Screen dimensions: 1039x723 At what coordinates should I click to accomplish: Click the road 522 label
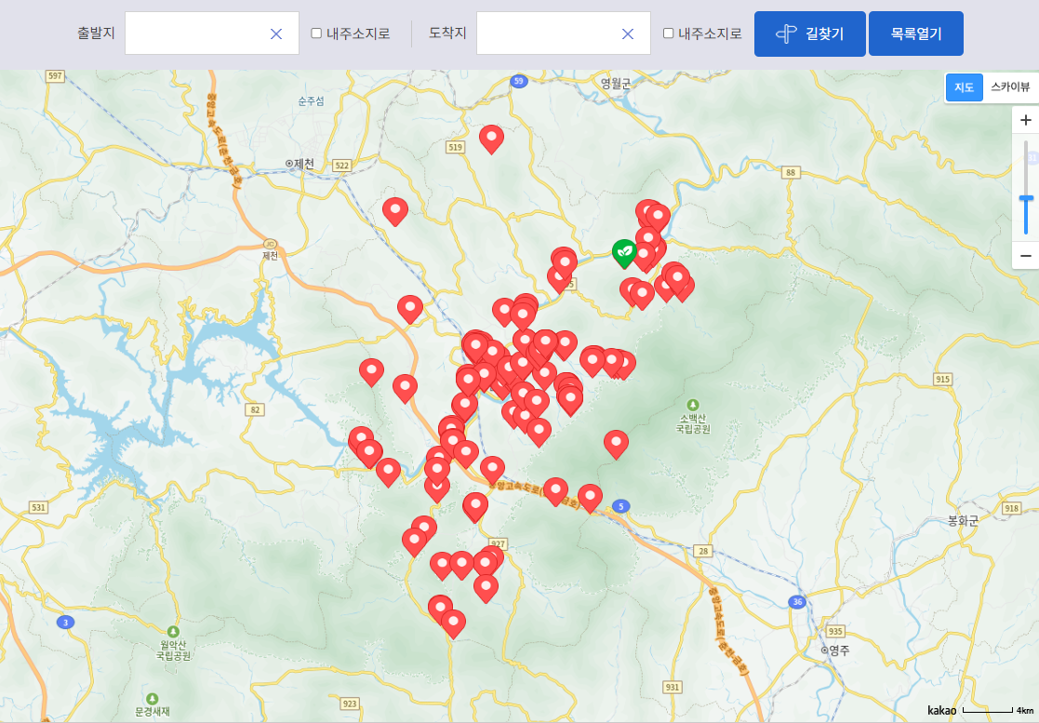[341, 165]
